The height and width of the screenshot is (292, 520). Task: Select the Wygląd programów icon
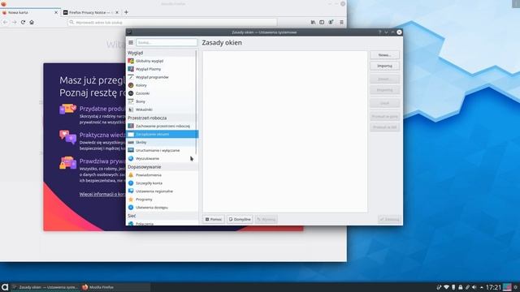[x=131, y=77]
